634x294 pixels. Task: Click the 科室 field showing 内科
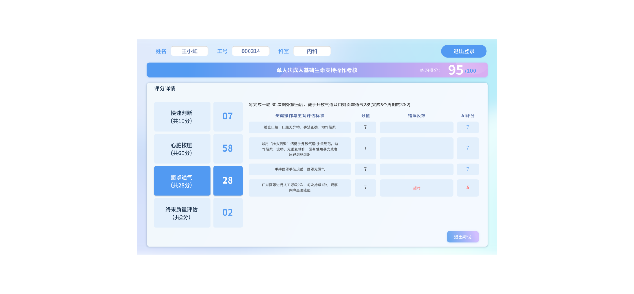pyautogui.click(x=312, y=51)
